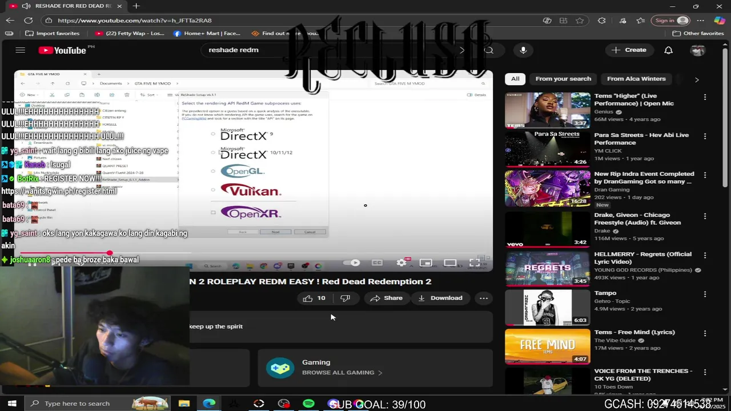The height and width of the screenshot is (411, 731).
Task: Dislike the video with thumbs down
Action: coord(345,298)
